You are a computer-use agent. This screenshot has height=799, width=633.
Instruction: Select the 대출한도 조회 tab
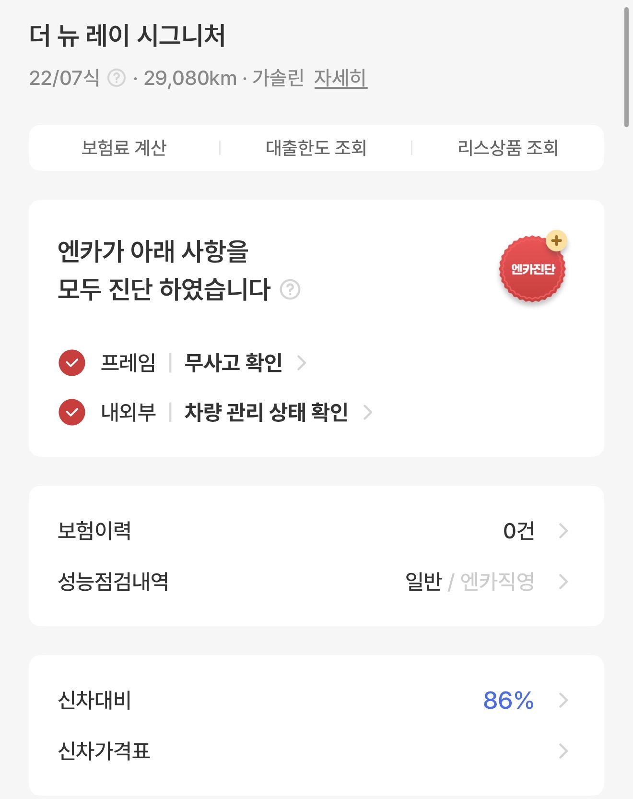(316, 148)
